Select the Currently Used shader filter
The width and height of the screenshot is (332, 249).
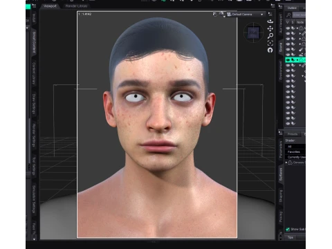click(295, 157)
